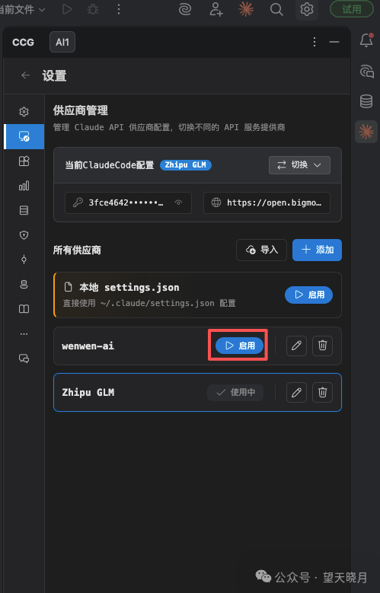
Task: Click the search magnifier icon
Action: tap(276, 9)
